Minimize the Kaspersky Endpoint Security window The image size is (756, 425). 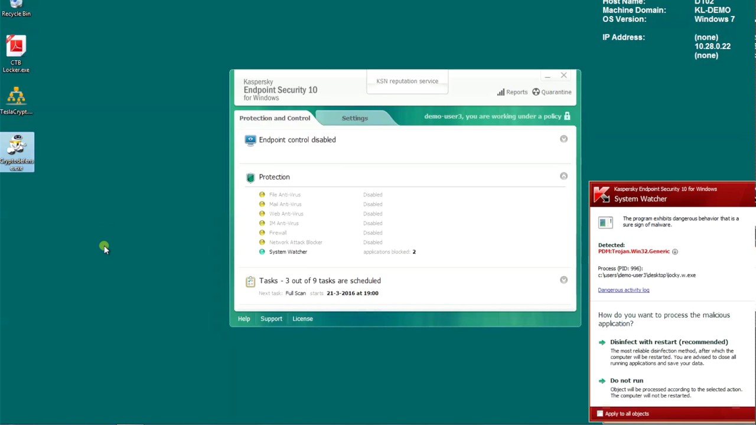coord(548,76)
